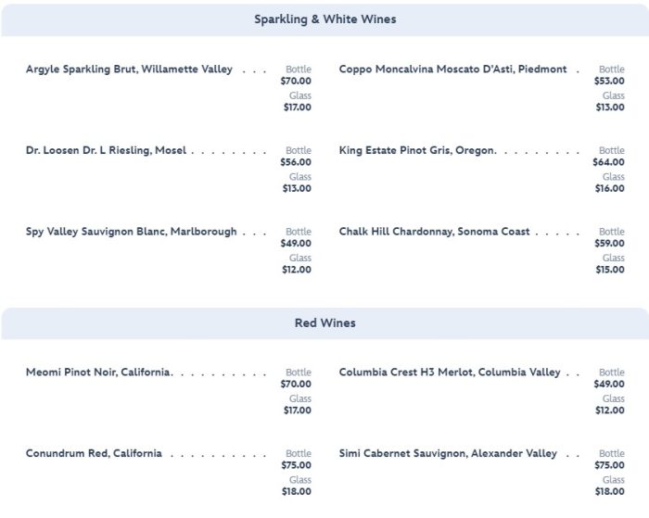The height and width of the screenshot is (518, 649).
Task: Choose Simi Cabernet Sauvignon, Alexander Valley
Action: pyautogui.click(x=448, y=454)
